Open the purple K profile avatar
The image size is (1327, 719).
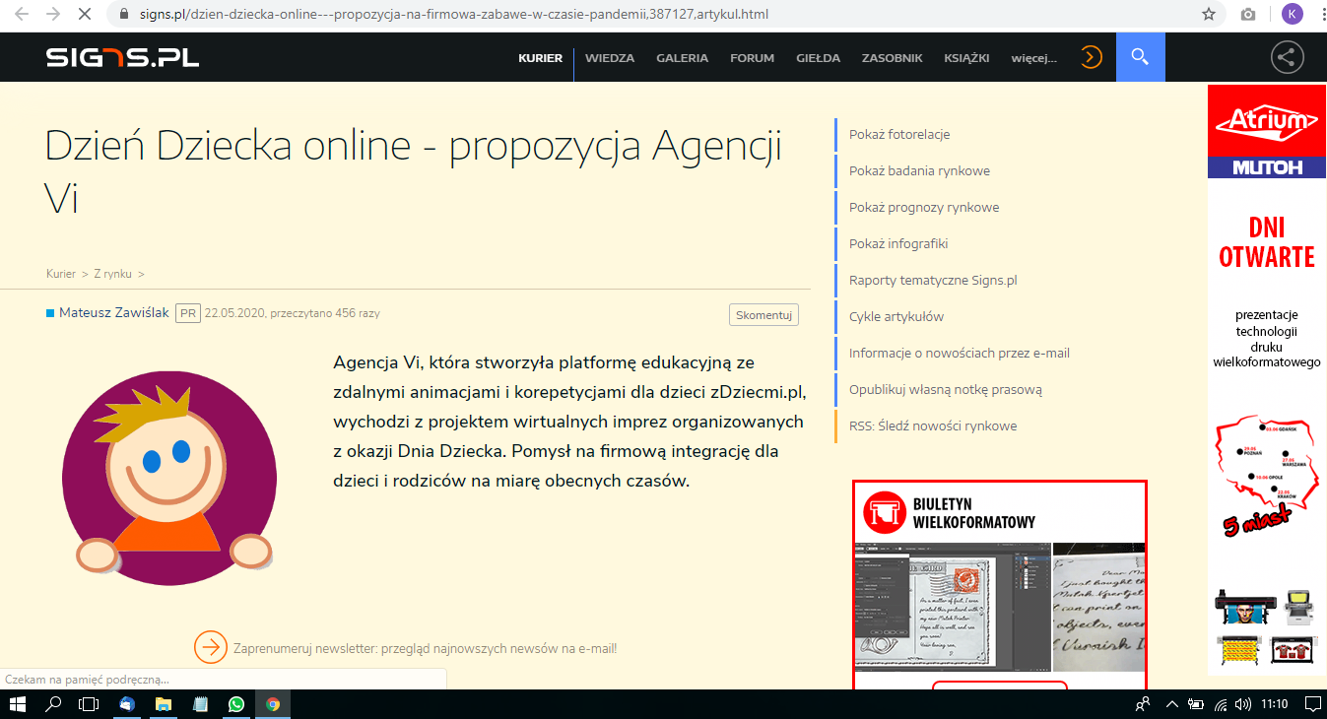(1292, 15)
